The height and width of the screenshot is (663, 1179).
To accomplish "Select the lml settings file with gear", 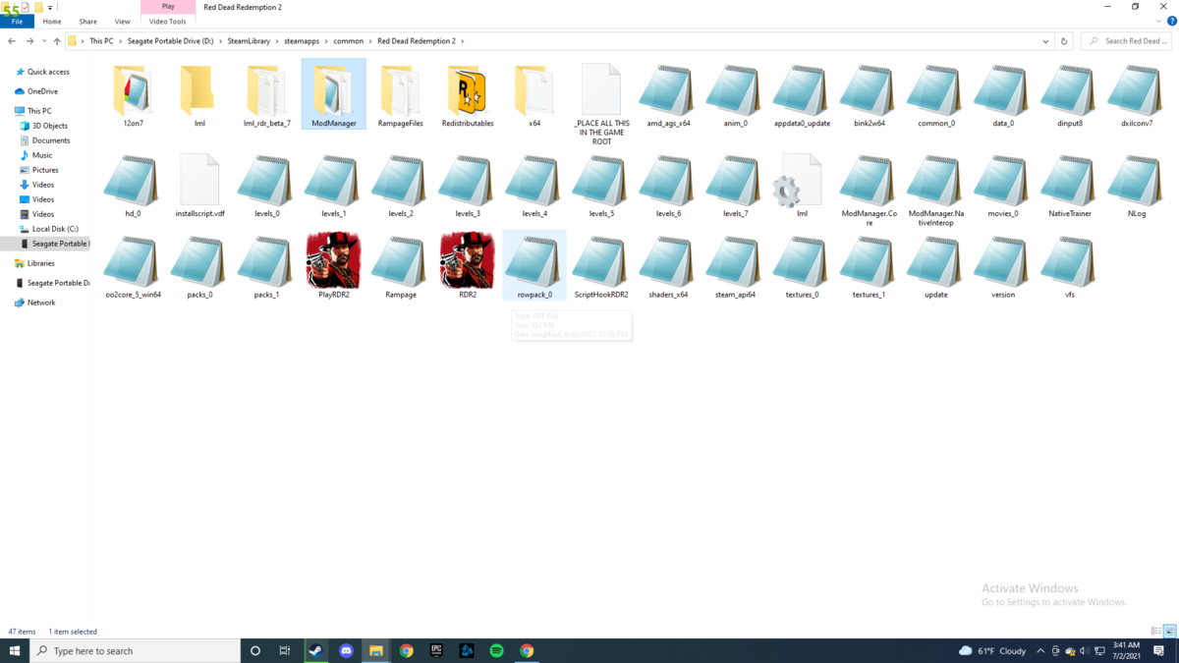I will click(802, 182).
